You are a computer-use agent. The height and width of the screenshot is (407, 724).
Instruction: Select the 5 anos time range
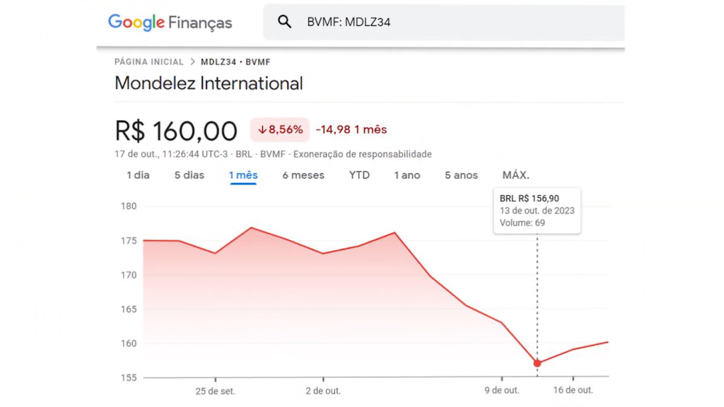pos(461,175)
